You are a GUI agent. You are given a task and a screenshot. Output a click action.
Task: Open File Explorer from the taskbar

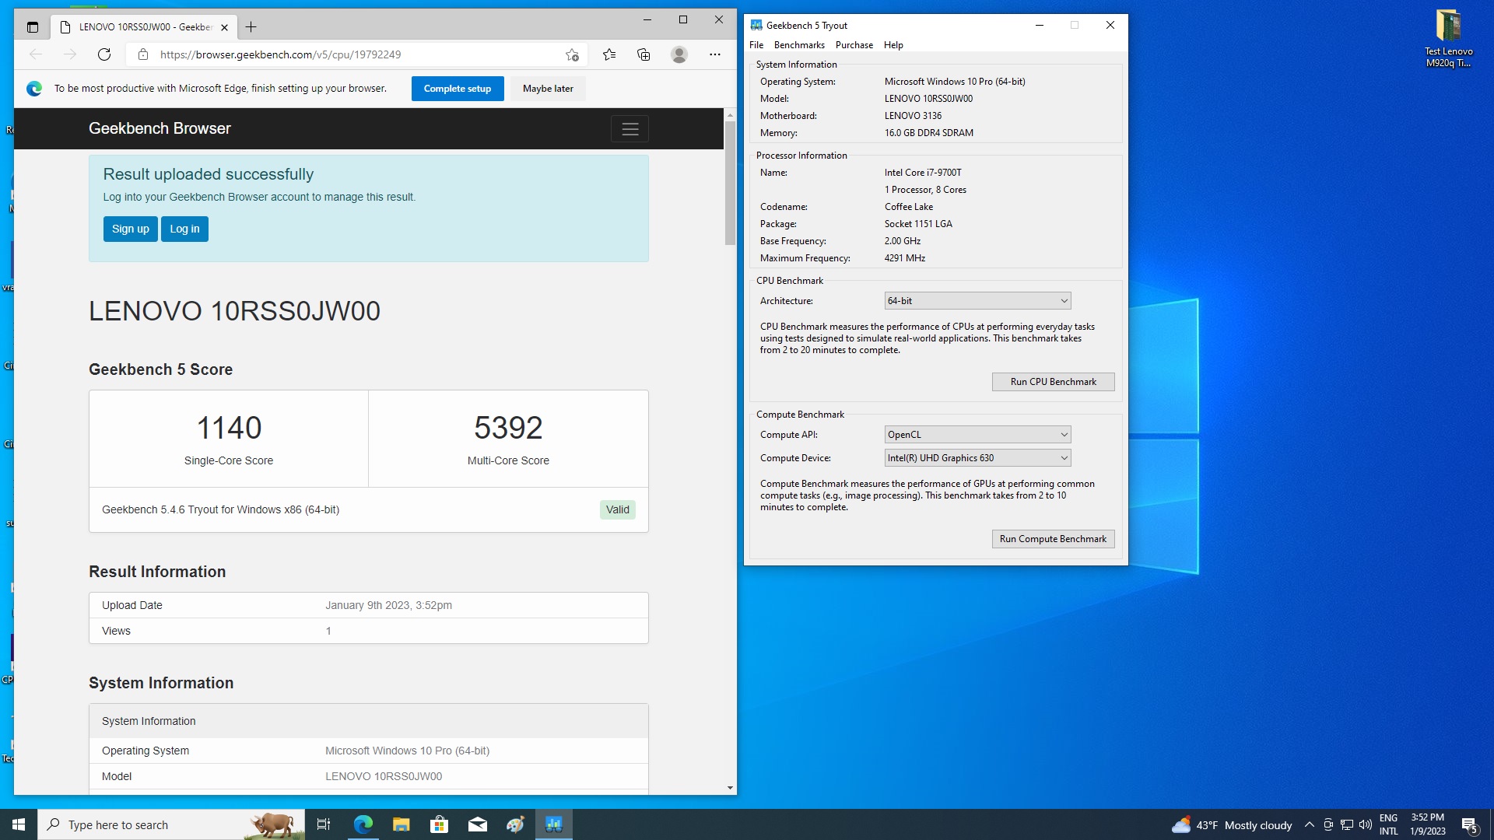tap(401, 824)
